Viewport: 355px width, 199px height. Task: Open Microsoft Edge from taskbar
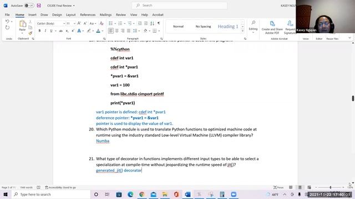(x=130, y=194)
